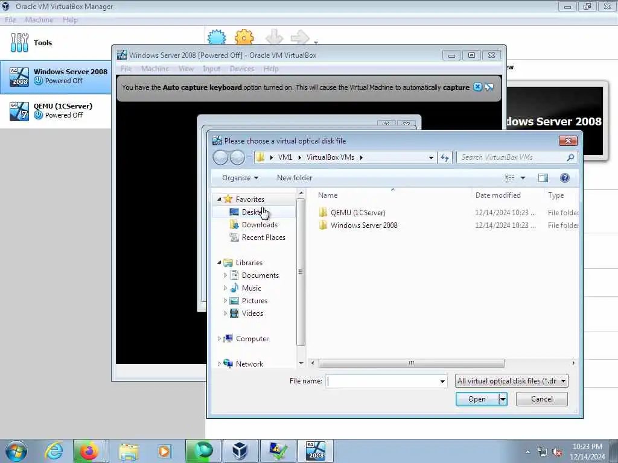Open Help menu in VM window
Viewport: 618px width, 463px height.
271,69
